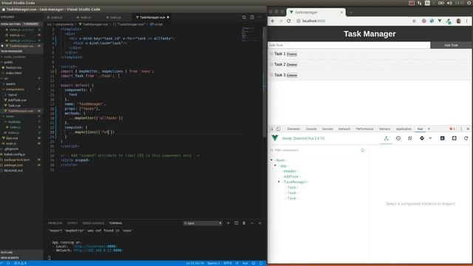Screen dimensions: 473x266
Task: Open Settings icon in Vue devtools
Action: [x=455, y=138]
